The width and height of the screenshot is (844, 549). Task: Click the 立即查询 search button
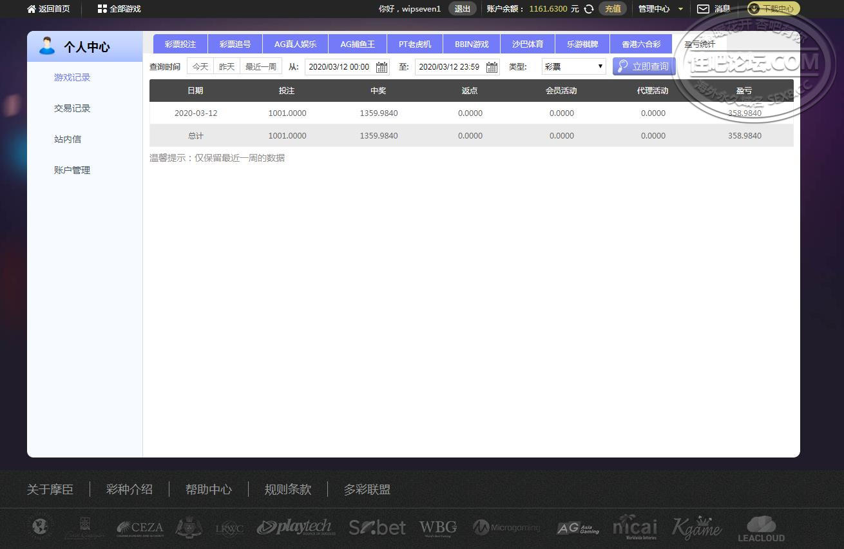pos(644,66)
